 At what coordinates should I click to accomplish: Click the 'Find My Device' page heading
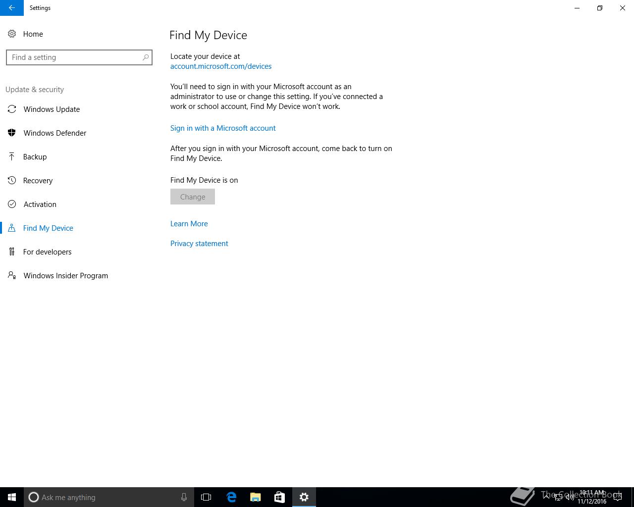(208, 35)
